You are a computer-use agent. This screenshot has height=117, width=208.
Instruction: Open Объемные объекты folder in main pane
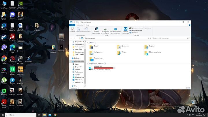pos(153,53)
